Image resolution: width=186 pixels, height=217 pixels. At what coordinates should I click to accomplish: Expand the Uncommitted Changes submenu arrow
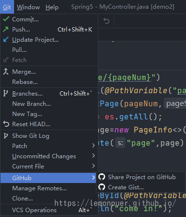coord(93,156)
